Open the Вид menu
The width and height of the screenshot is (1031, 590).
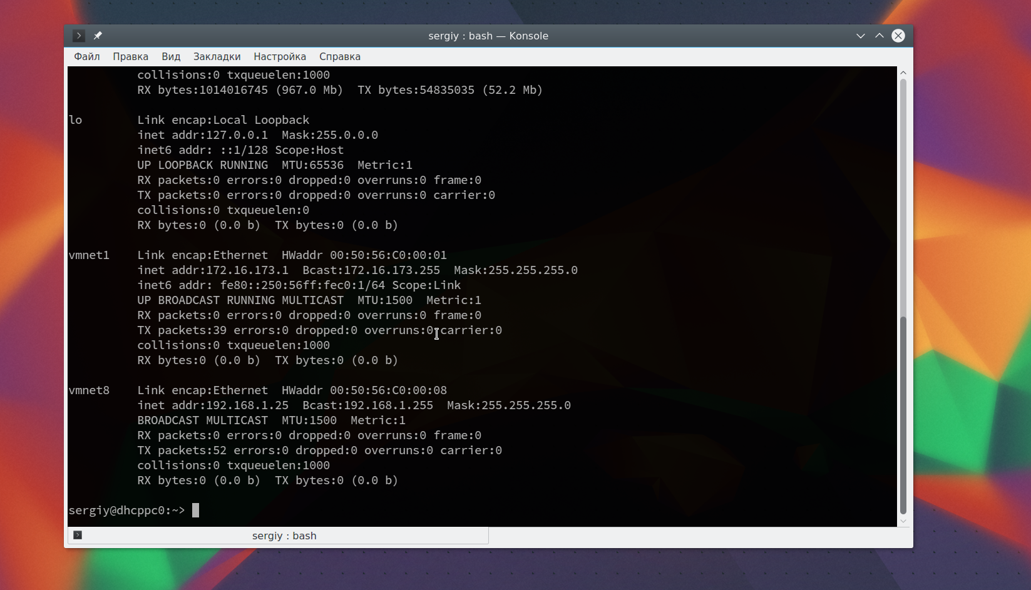click(171, 56)
